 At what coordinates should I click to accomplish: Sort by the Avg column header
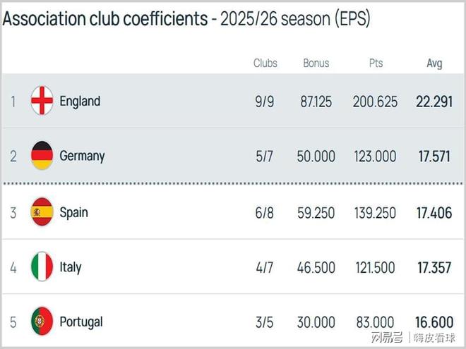pos(434,63)
